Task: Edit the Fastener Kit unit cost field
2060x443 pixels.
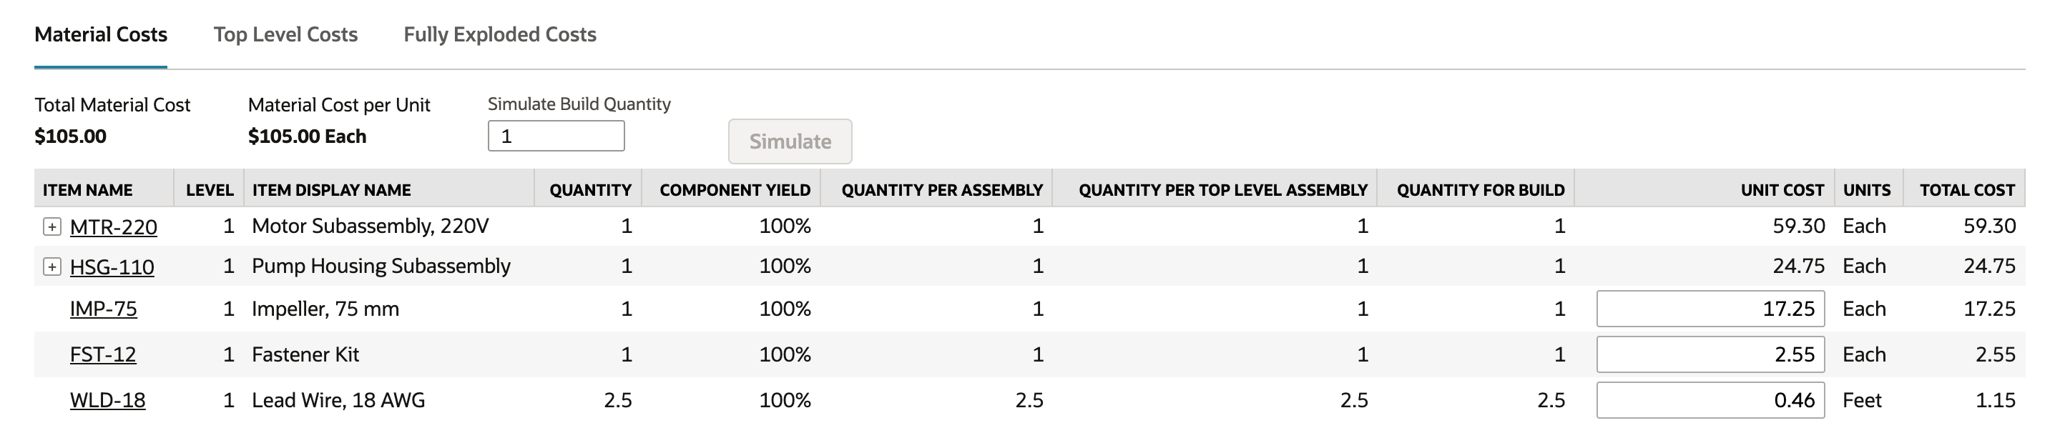Action: (1710, 354)
